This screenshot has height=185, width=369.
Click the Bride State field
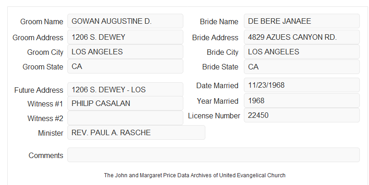[x=302, y=67]
